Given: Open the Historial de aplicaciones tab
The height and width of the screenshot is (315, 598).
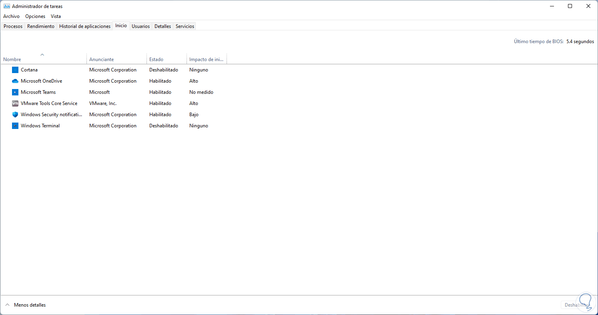Looking at the screenshot, I should (85, 26).
